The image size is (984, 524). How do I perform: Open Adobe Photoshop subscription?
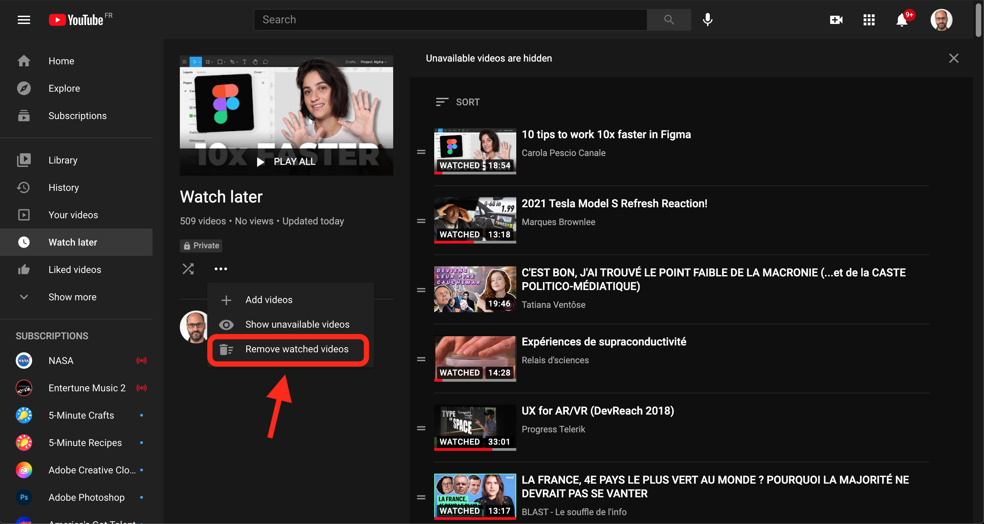(x=76, y=497)
